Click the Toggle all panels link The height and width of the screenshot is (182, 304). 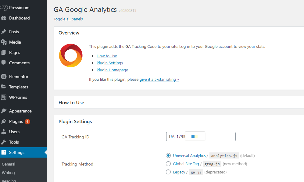[x=68, y=19]
